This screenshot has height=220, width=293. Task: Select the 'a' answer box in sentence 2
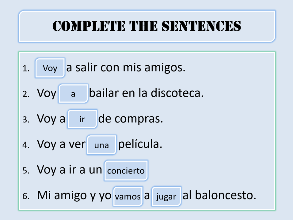coord(73,94)
